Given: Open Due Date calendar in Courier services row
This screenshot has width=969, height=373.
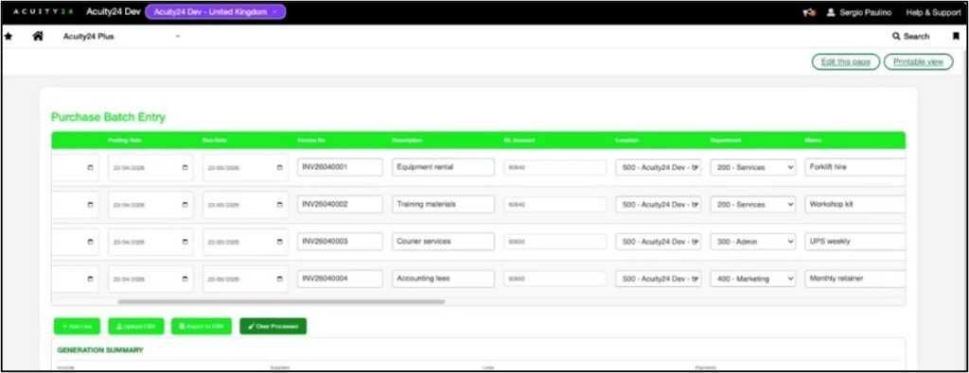Looking at the screenshot, I should pos(279,242).
